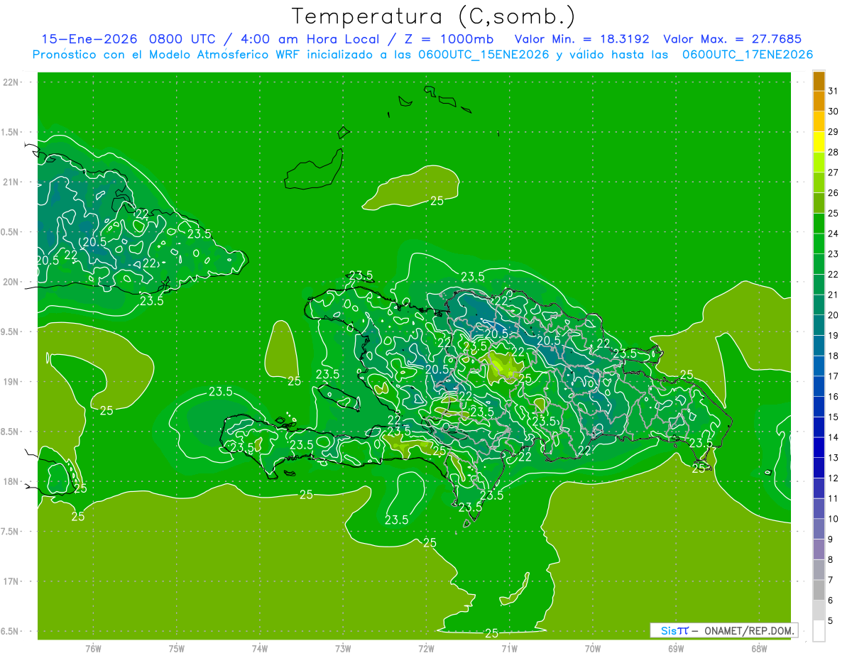Click the '28' value on the color scale
Screen dimensions: 852x658
834,152
